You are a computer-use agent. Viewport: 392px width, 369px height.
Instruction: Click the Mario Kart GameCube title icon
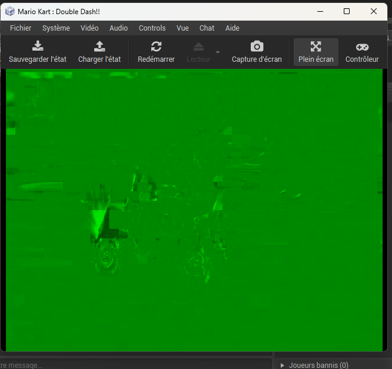click(10, 12)
